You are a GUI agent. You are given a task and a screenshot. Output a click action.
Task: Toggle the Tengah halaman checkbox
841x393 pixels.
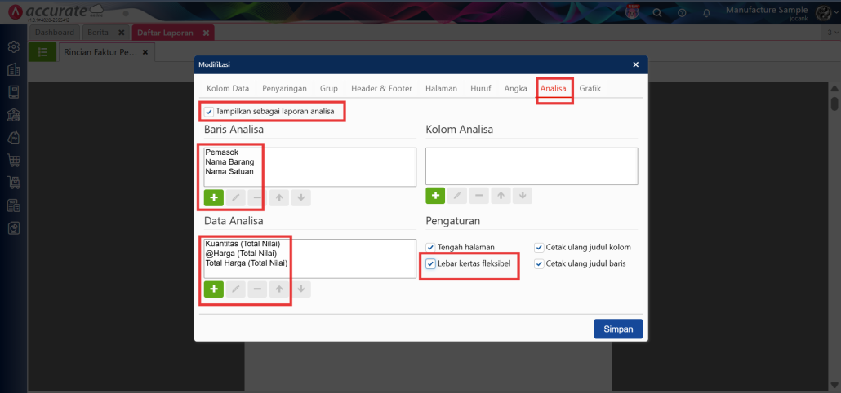[x=430, y=247]
